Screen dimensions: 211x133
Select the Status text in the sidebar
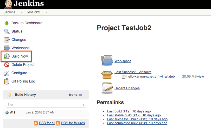click(17, 31)
